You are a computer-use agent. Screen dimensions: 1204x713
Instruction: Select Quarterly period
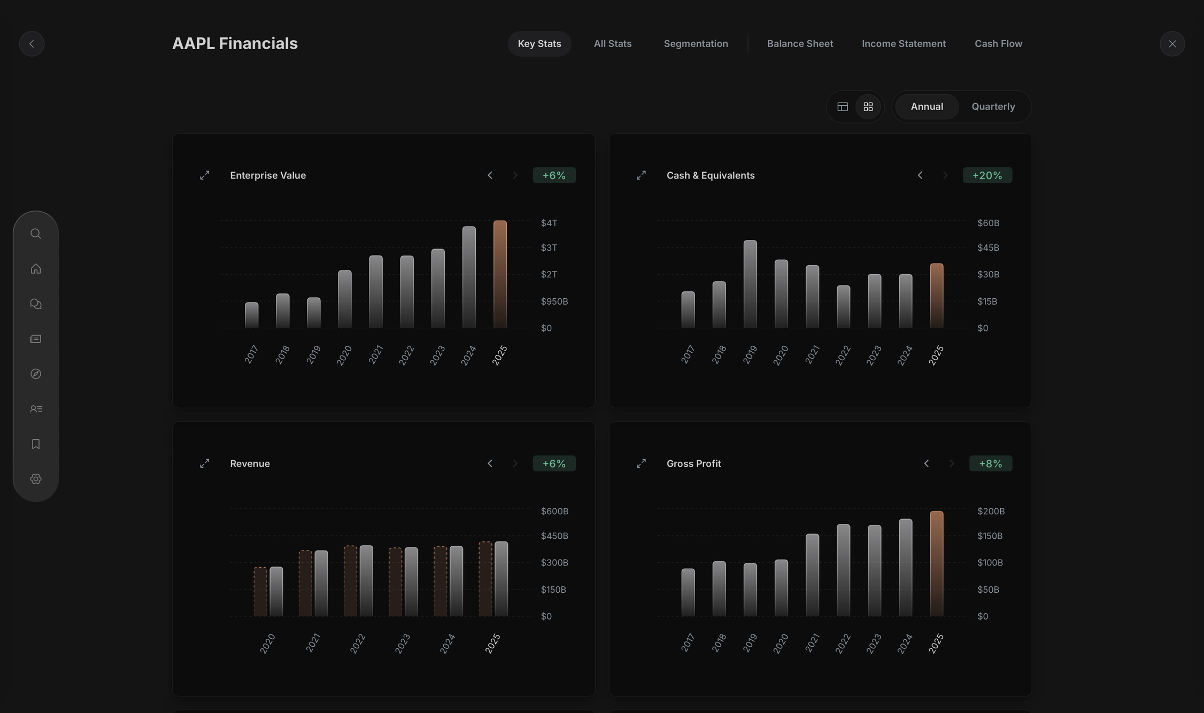(993, 107)
